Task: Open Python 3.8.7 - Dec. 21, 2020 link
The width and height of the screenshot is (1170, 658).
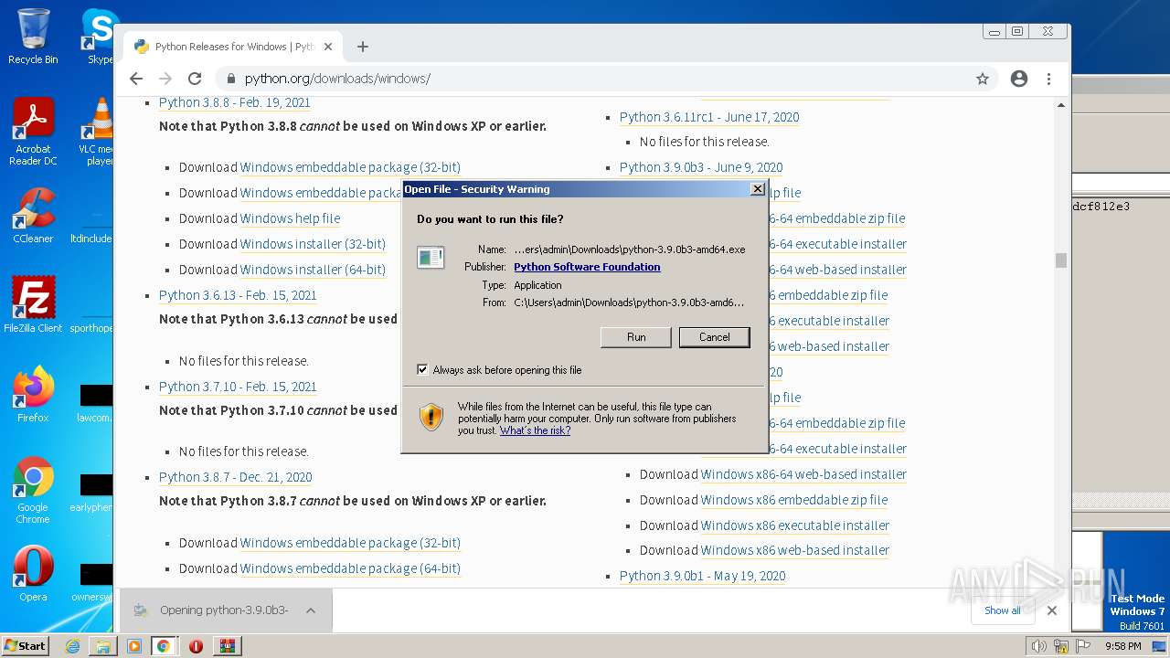Action: click(x=236, y=477)
